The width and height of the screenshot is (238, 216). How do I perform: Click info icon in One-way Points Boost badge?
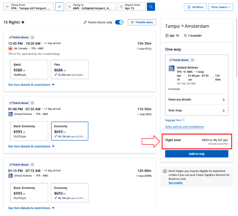click(x=192, y=60)
